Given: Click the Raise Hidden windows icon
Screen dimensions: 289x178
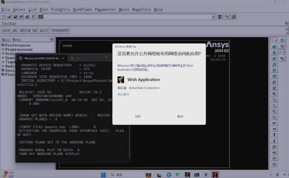Looking at the screenshot, I should tap(219, 17).
